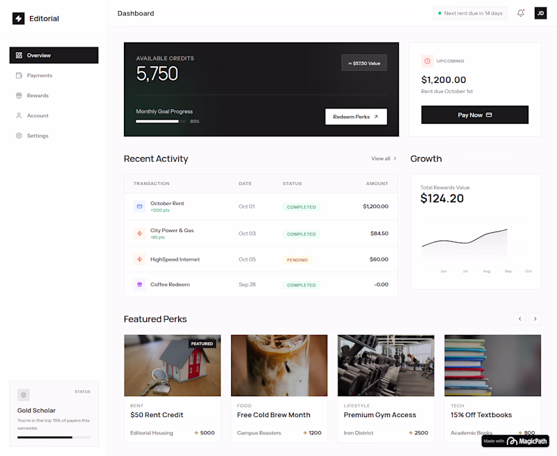Click the Coffee Redeem transaction name
This screenshot has width=557, height=456.
(x=170, y=284)
